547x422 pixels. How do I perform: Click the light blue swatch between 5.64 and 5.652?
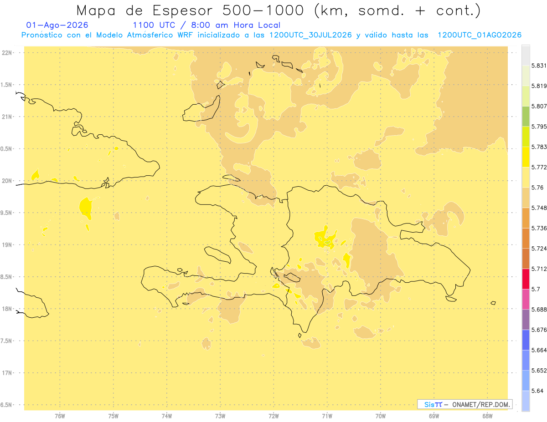526,381
